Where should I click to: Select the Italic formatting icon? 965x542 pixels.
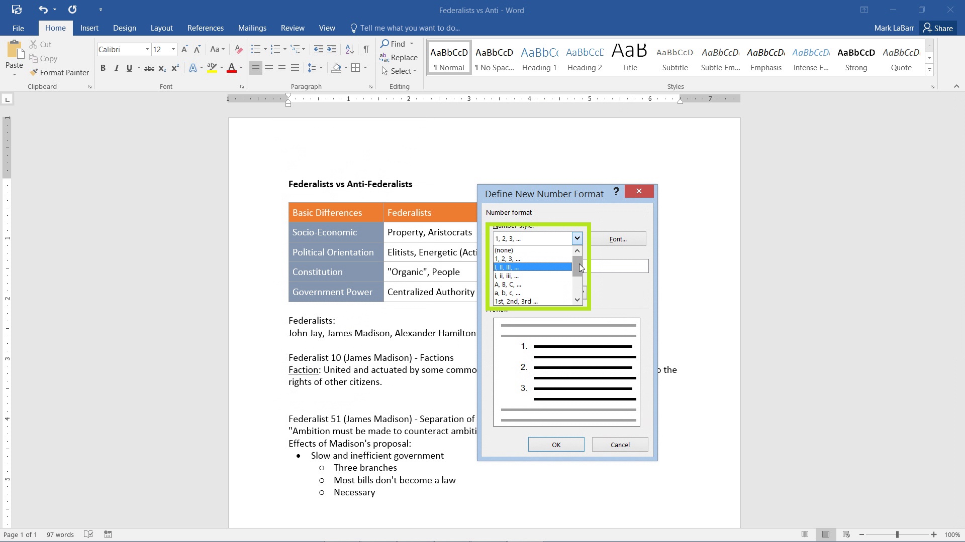click(116, 68)
